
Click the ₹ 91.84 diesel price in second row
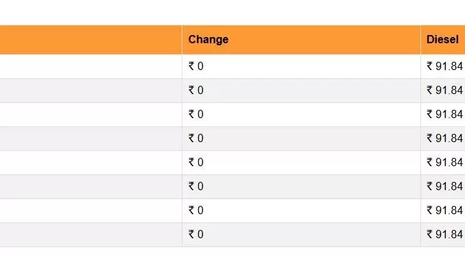[x=444, y=90]
